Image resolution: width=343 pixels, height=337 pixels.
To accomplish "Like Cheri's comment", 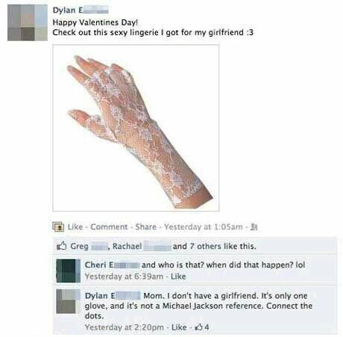I will (x=178, y=276).
